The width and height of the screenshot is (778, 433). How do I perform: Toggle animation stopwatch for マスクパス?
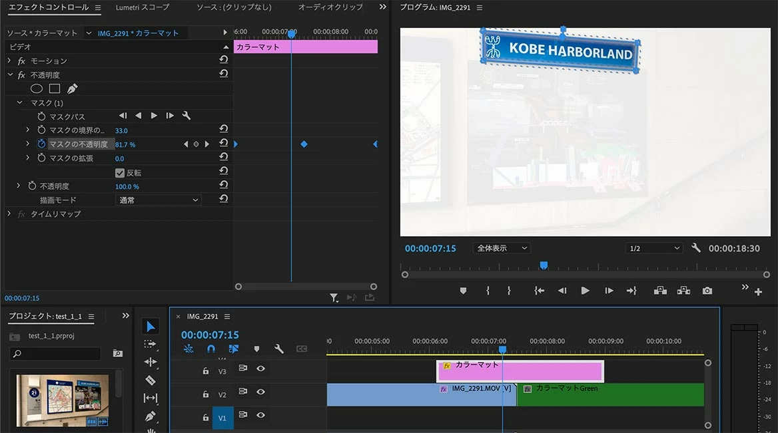coord(41,116)
